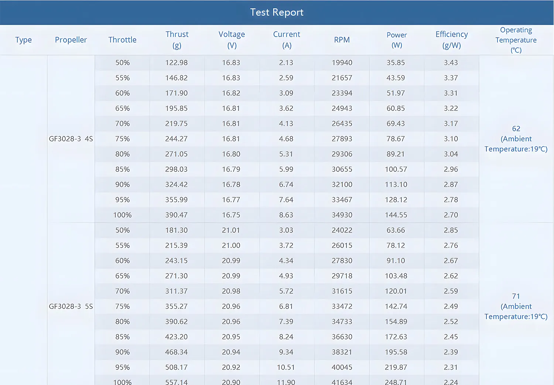The height and width of the screenshot is (385, 554).
Task: Select the RPM column header
Action: (342, 40)
